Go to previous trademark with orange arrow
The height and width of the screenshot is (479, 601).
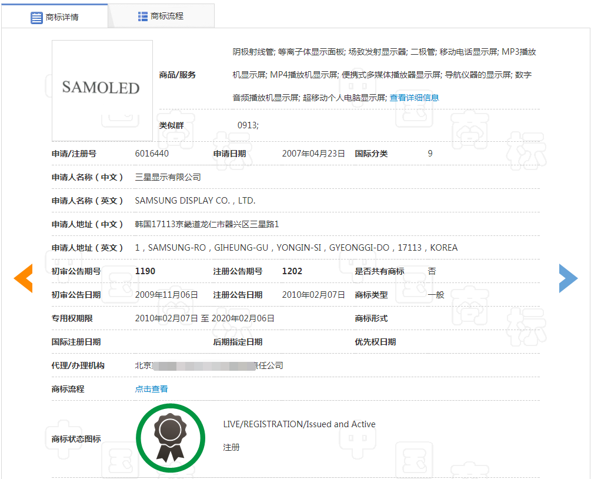click(x=24, y=278)
